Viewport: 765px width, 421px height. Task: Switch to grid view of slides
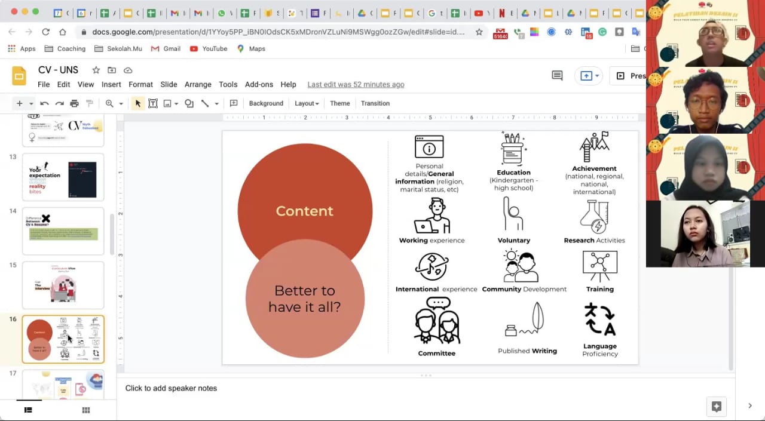click(85, 410)
